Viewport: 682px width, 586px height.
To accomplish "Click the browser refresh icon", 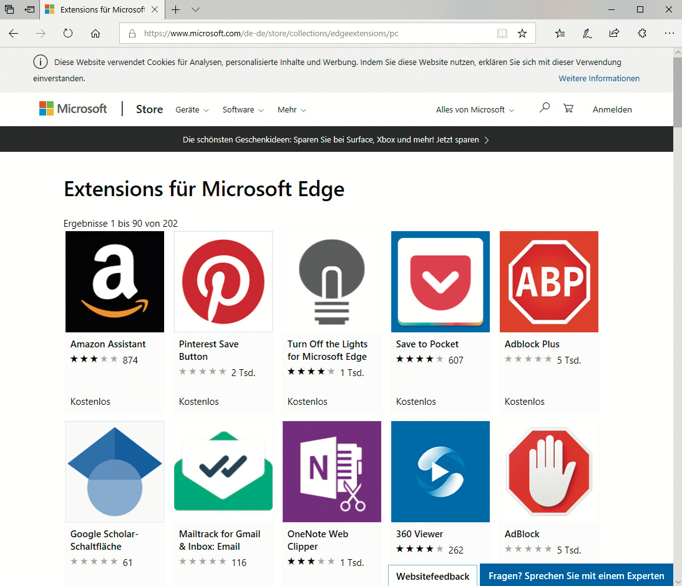I will (x=68, y=33).
